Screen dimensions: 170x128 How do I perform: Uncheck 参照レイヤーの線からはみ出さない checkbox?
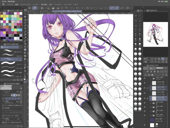3,122
